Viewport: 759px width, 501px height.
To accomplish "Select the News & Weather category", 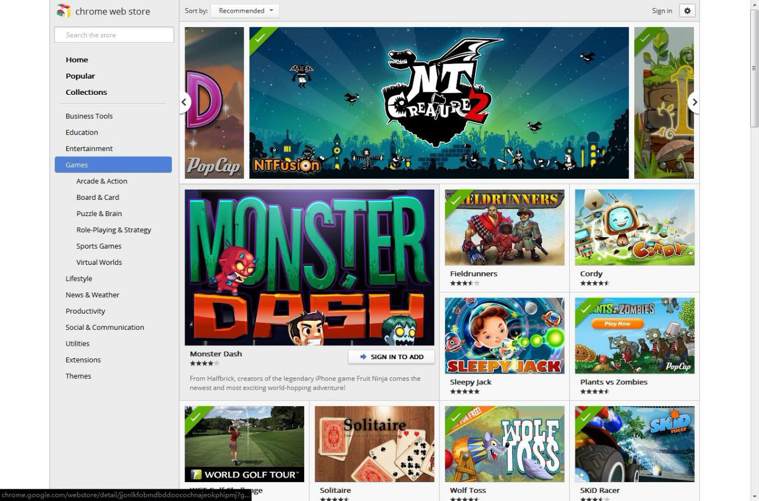I will point(93,295).
